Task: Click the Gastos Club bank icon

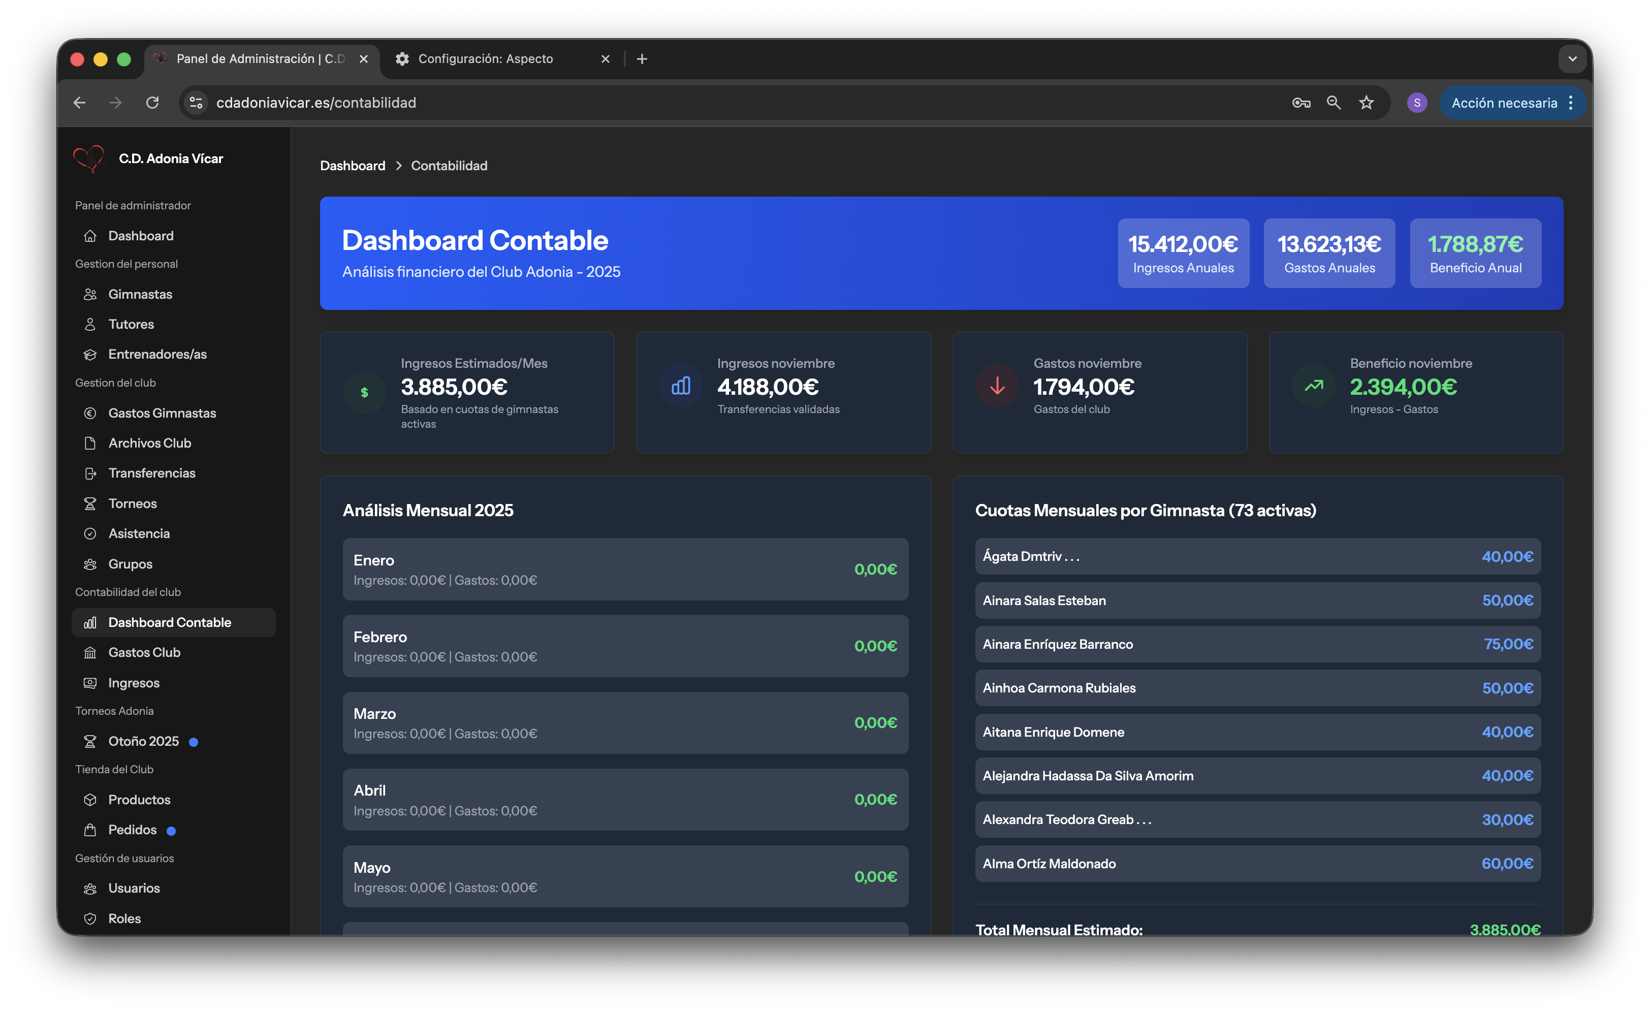Action: (90, 653)
